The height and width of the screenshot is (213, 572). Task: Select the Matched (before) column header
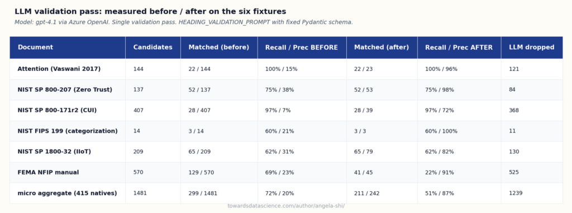click(219, 47)
